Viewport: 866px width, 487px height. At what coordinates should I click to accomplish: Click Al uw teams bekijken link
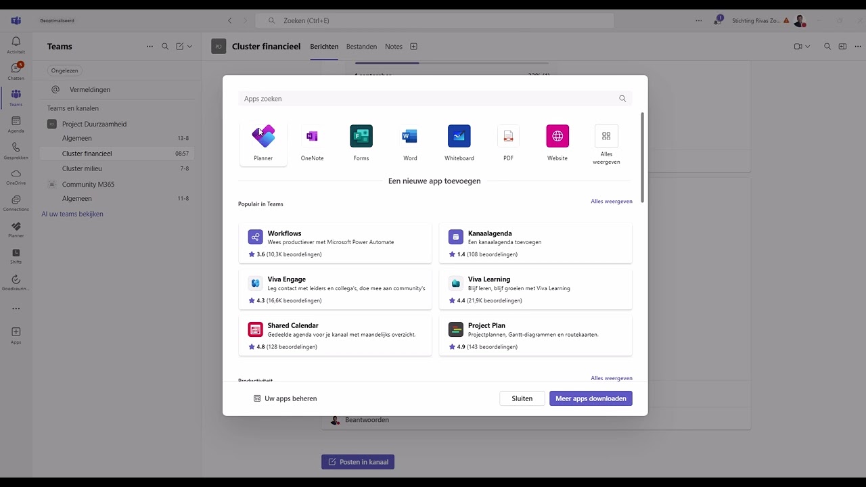tap(72, 214)
